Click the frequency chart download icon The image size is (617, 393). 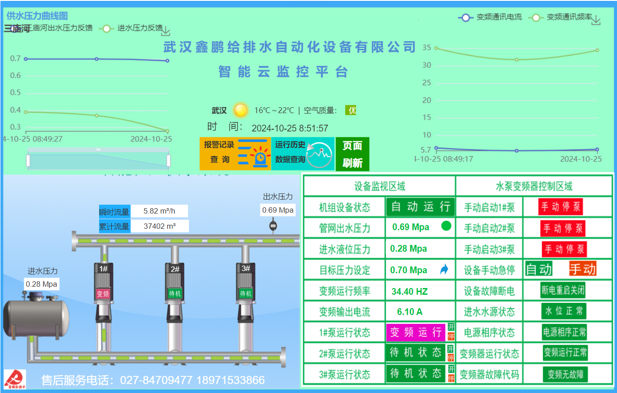point(596,21)
